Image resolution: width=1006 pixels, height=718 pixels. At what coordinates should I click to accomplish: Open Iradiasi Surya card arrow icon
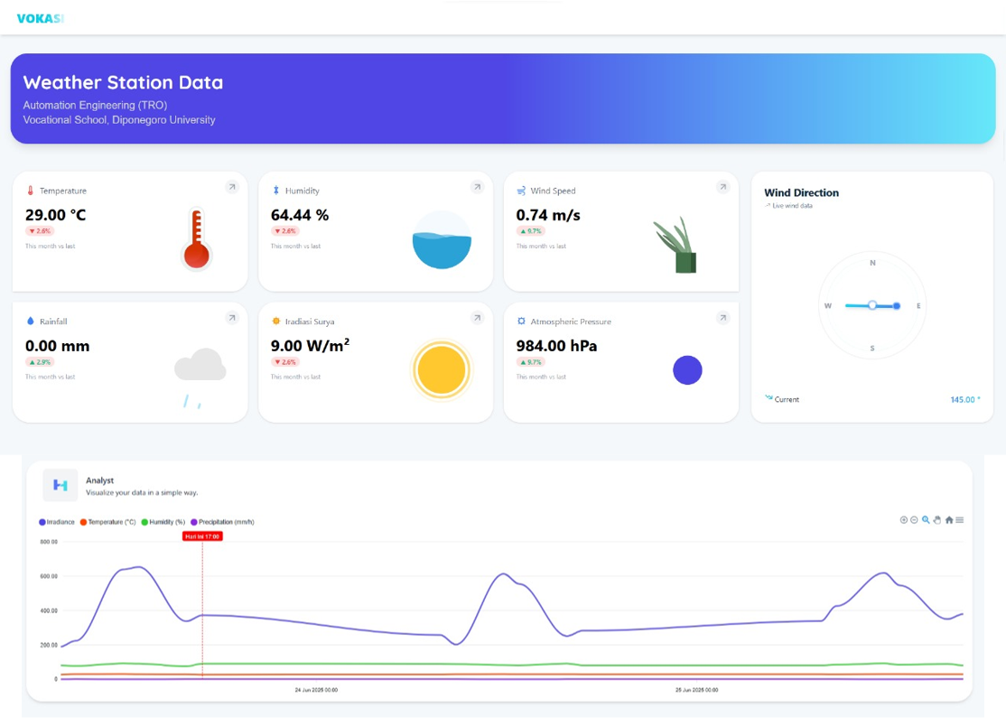[477, 318]
